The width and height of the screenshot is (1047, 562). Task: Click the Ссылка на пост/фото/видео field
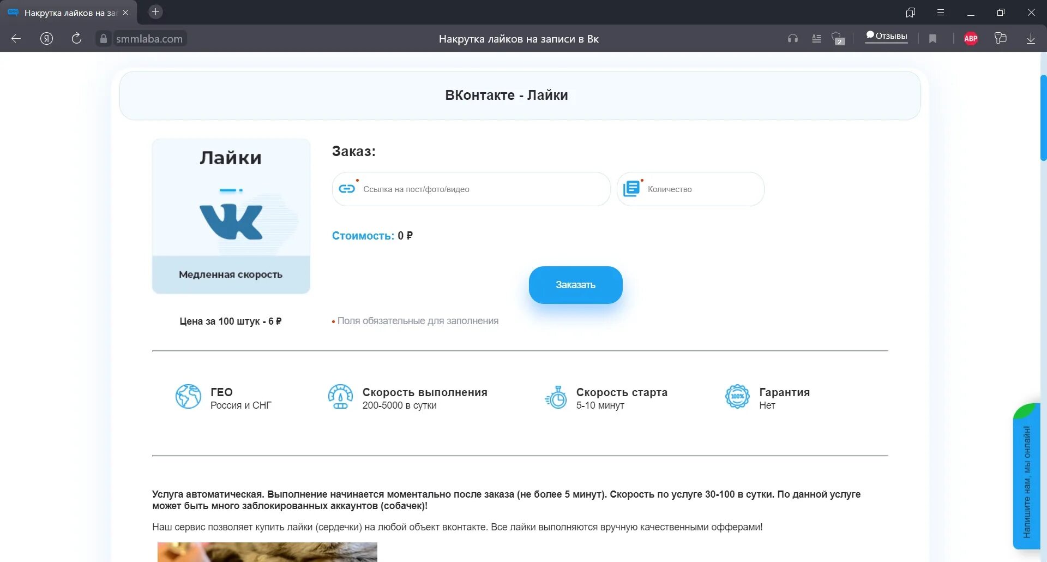[x=471, y=189]
